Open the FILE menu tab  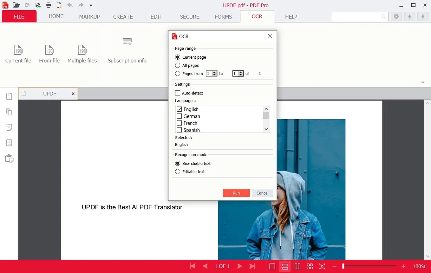(x=19, y=17)
